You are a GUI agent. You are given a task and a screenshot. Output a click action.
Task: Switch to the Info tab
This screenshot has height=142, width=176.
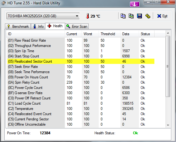pyautogui.click(x=38, y=27)
